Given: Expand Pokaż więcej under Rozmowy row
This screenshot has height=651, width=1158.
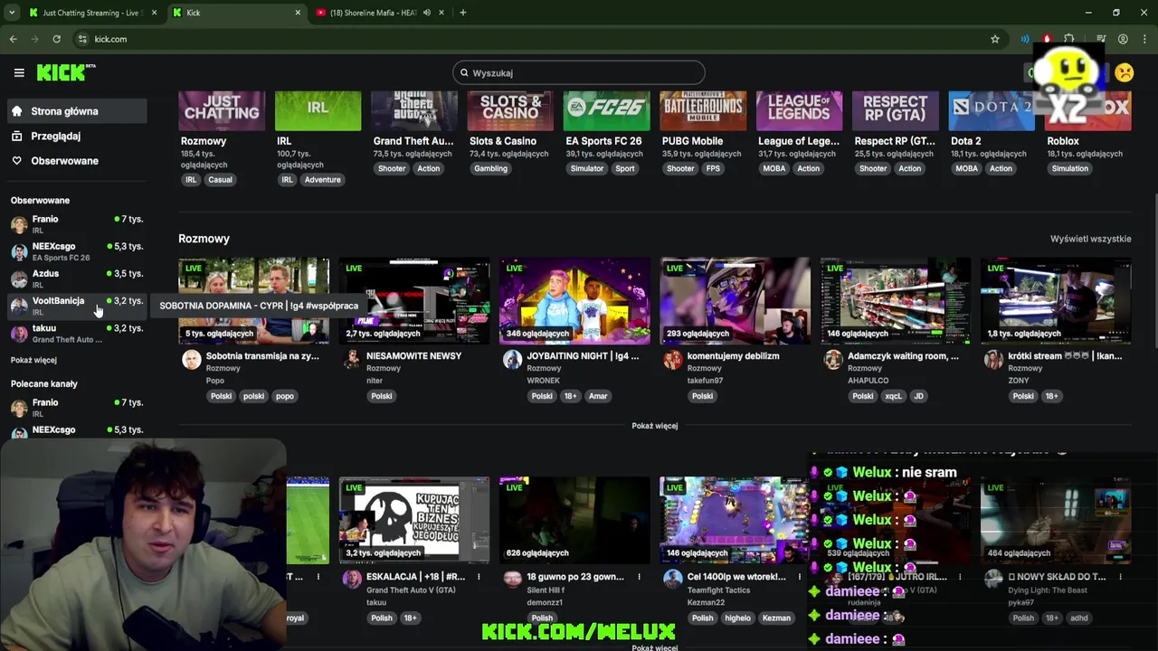Looking at the screenshot, I should click(654, 426).
